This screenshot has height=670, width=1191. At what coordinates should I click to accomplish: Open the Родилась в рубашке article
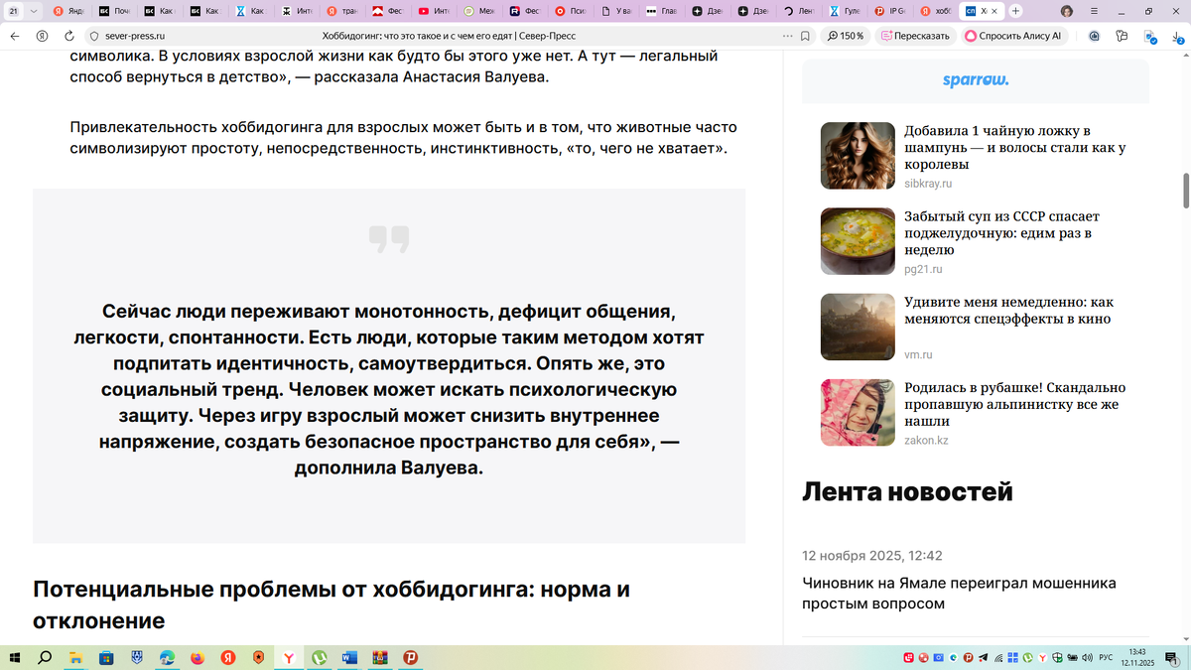(x=1014, y=405)
